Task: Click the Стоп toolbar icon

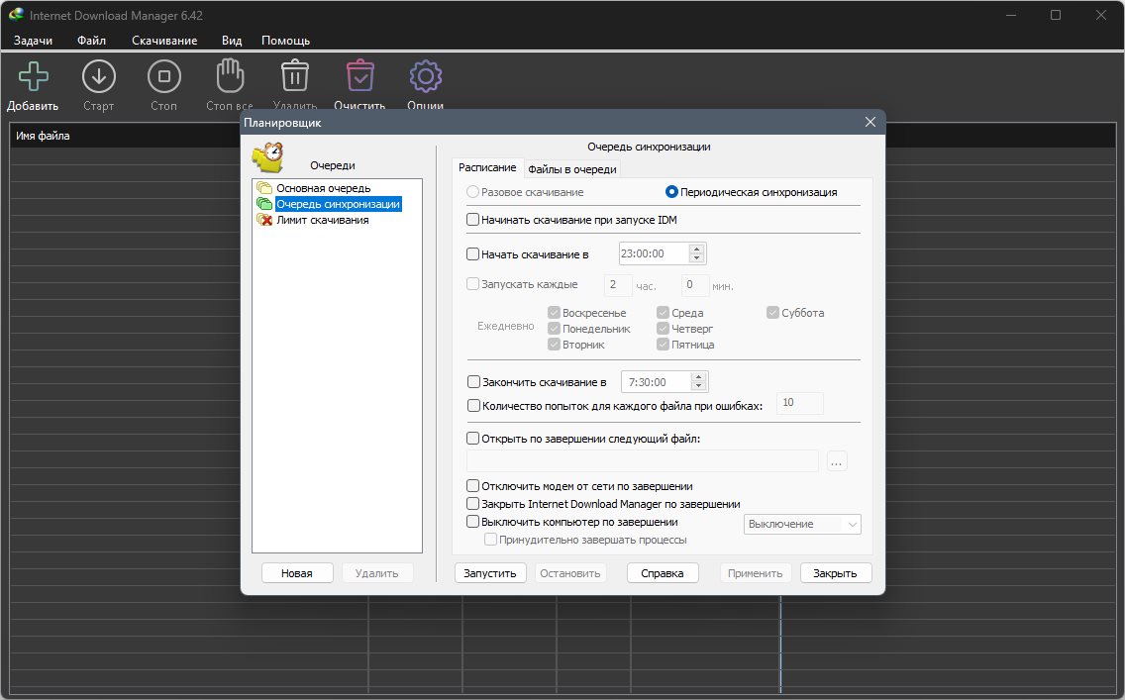Action: (163, 77)
